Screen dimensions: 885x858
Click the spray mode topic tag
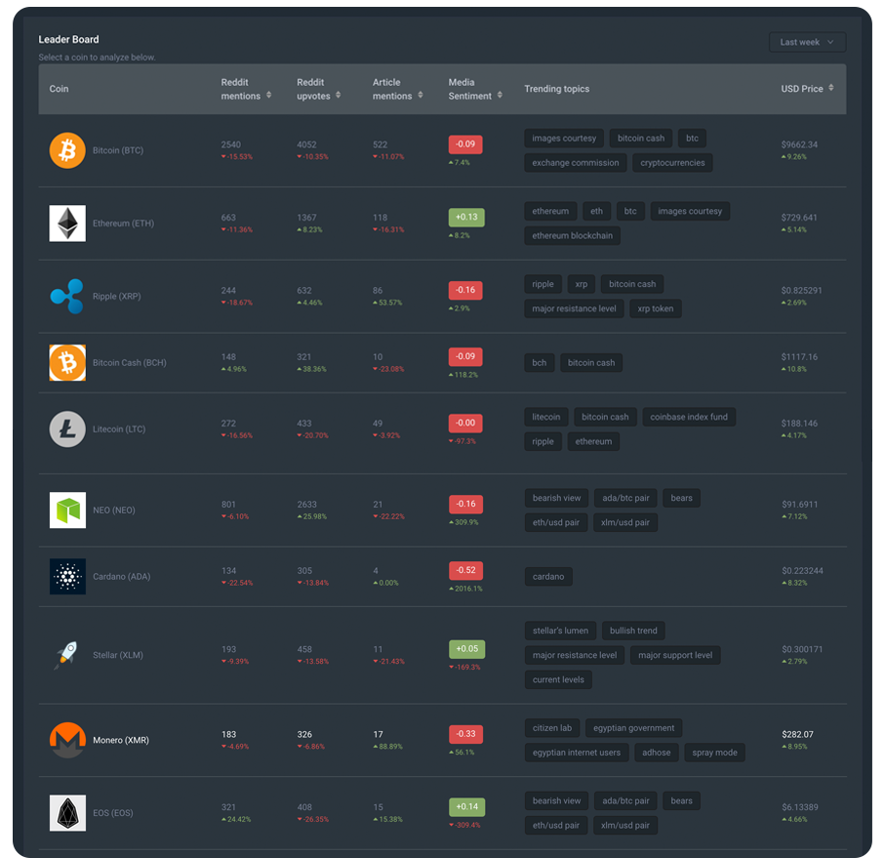click(x=714, y=753)
